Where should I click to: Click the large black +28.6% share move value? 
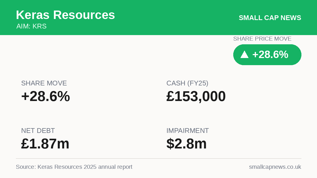click(x=45, y=96)
